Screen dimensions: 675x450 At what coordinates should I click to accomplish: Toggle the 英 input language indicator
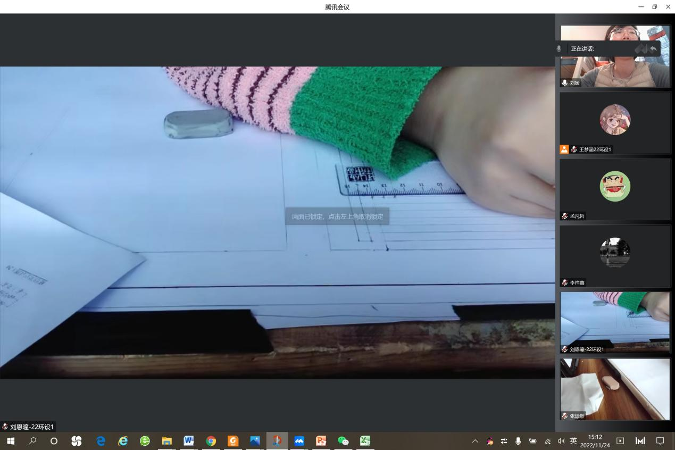pyautogui.click(x=573, y=441)
